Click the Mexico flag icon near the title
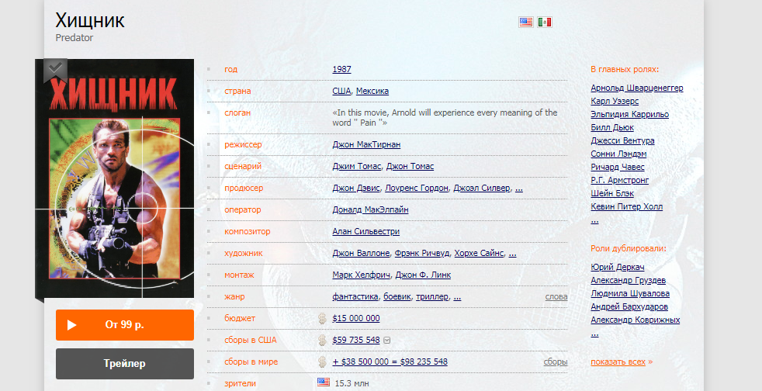The width and height of the screenshot is (762, 391). pos(545,22)
